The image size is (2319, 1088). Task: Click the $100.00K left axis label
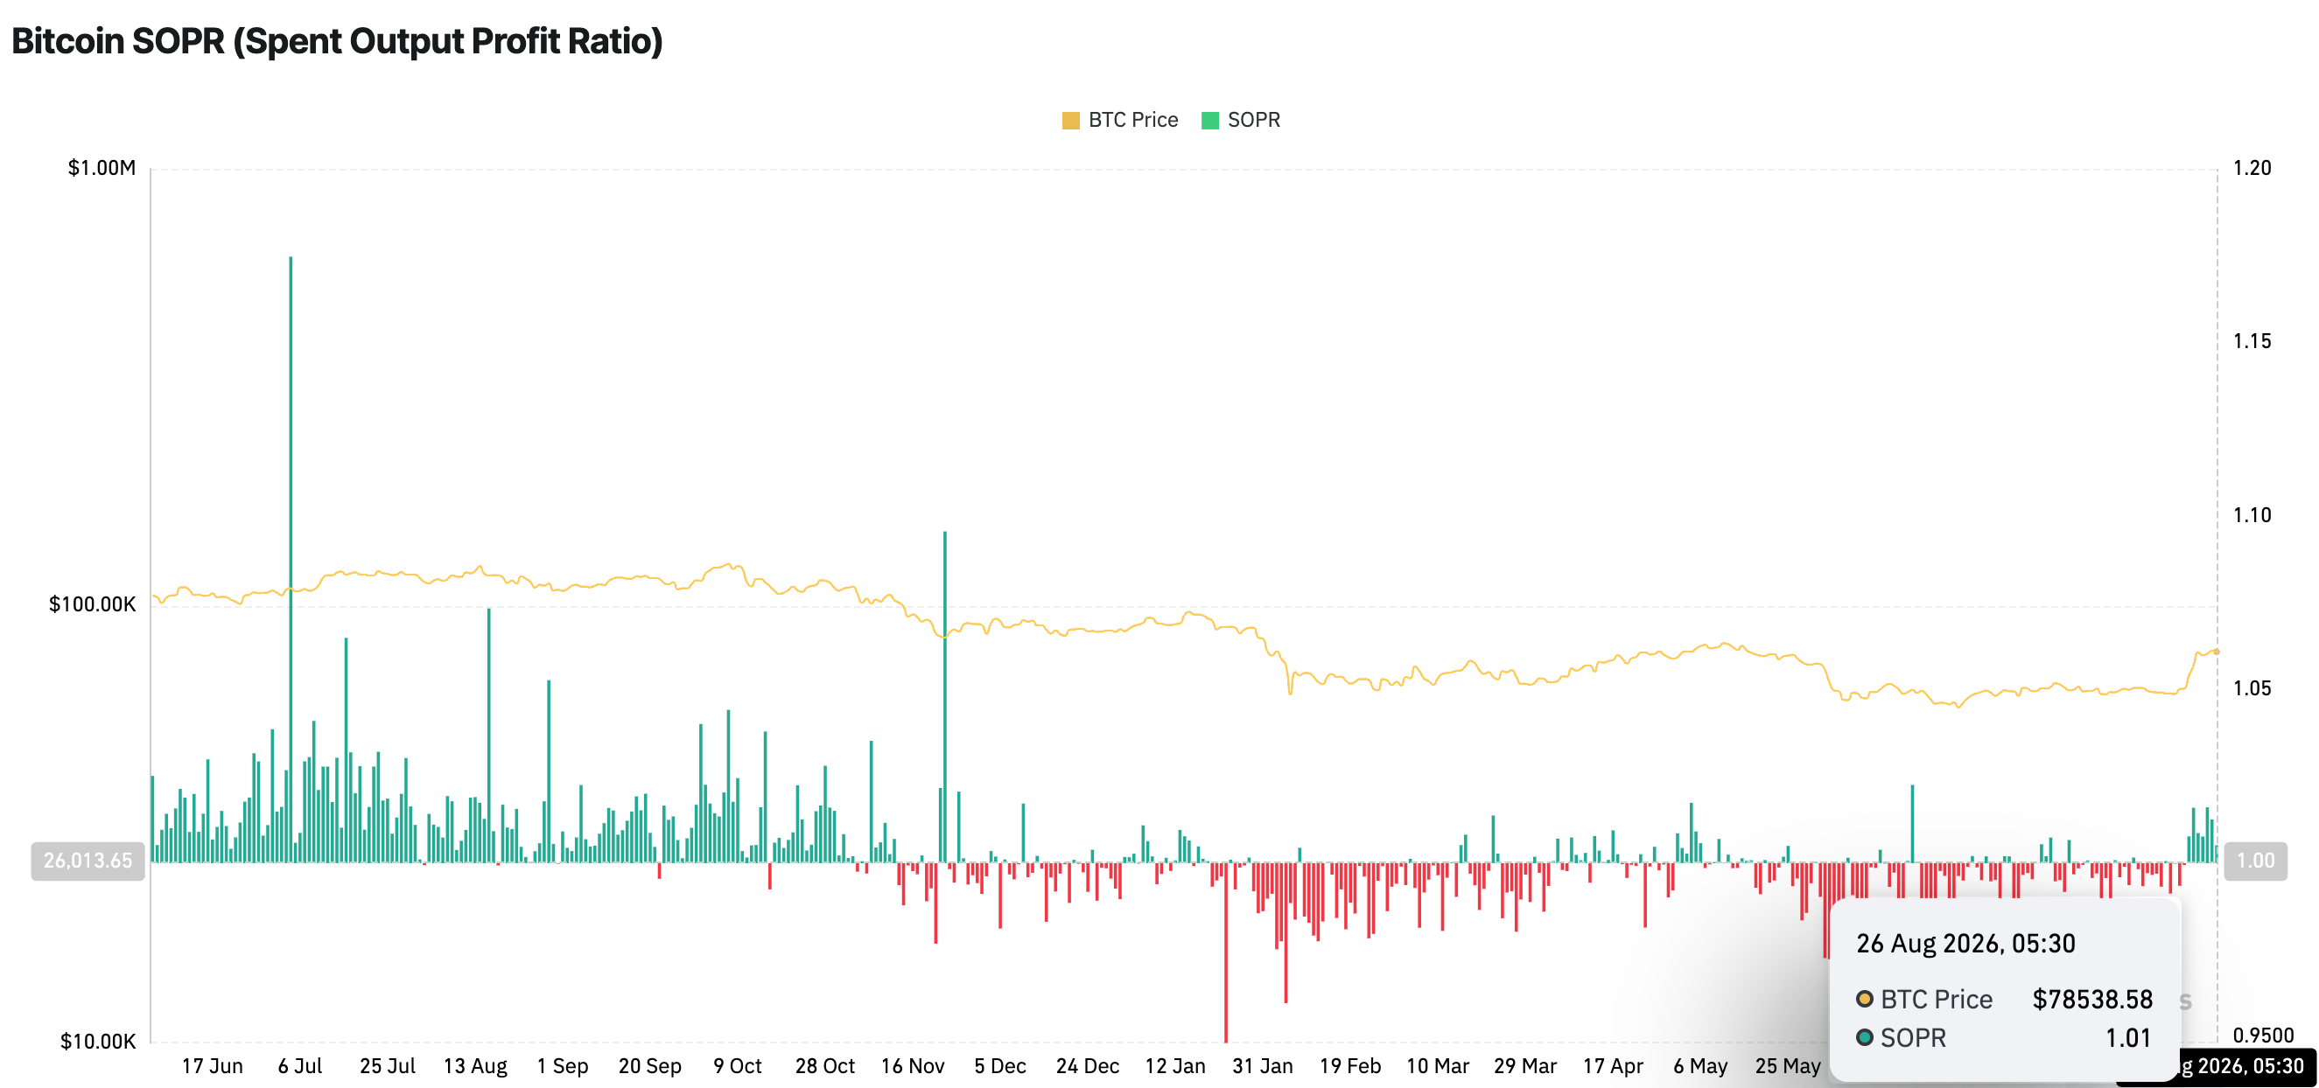click(93, 603)
